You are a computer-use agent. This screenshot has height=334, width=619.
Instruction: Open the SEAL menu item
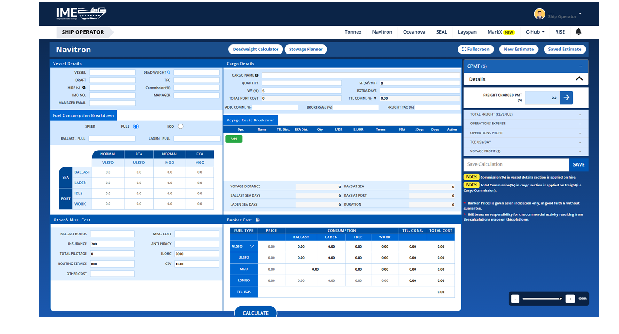click(x=442, y=32)
